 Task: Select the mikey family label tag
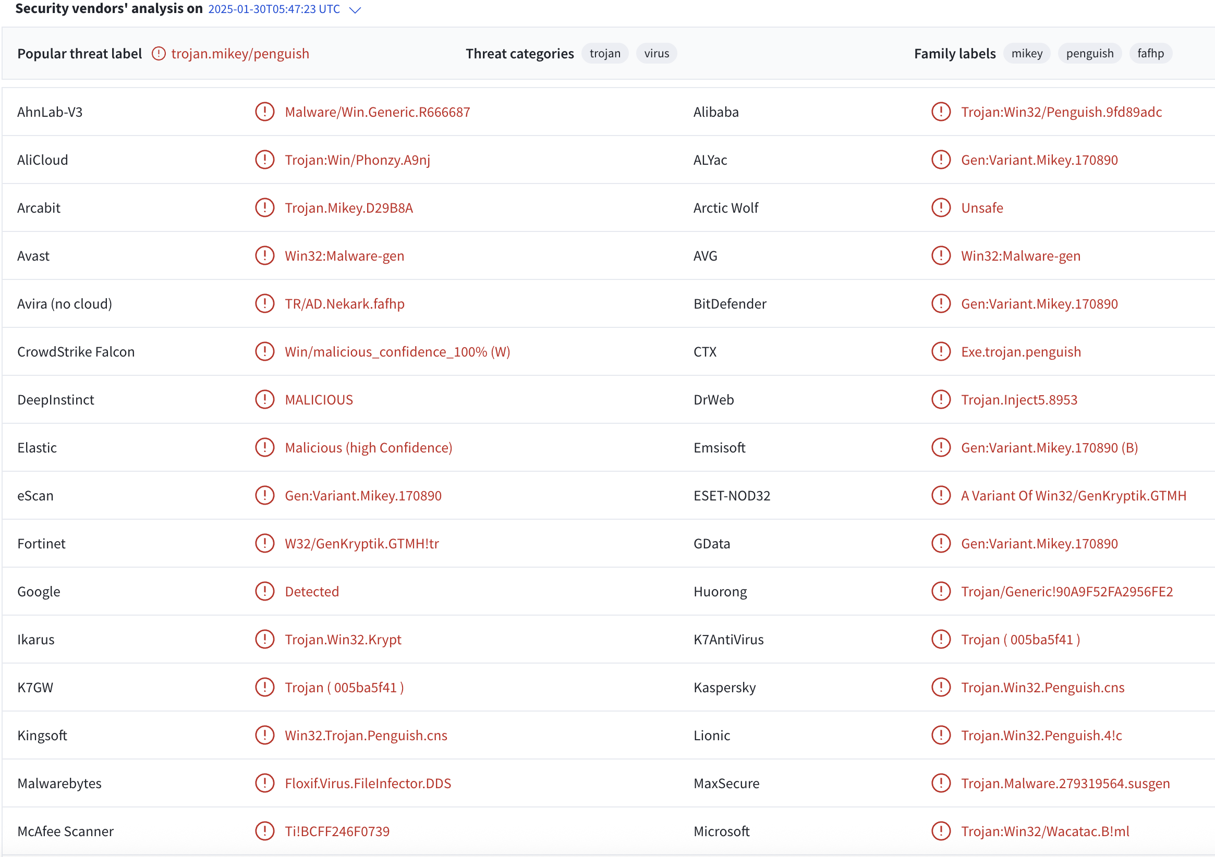pos(1027,53)
